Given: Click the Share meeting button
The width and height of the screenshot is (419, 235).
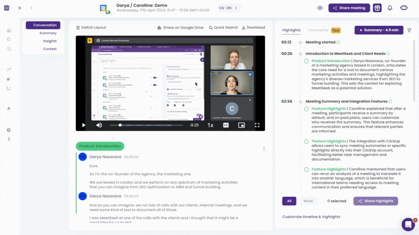Looking at the screenshot, I should tap(349, 8).
